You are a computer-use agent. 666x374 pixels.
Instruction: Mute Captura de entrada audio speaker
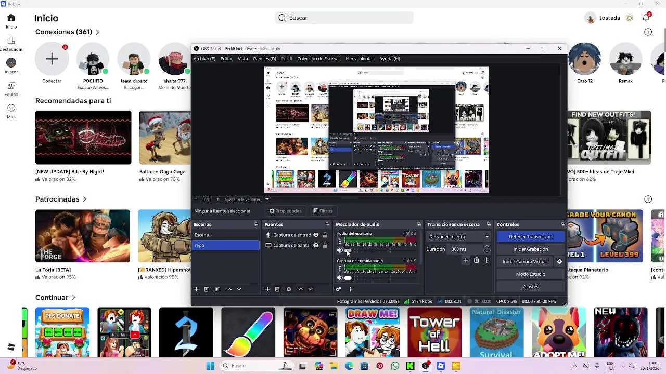coord(340,278)
